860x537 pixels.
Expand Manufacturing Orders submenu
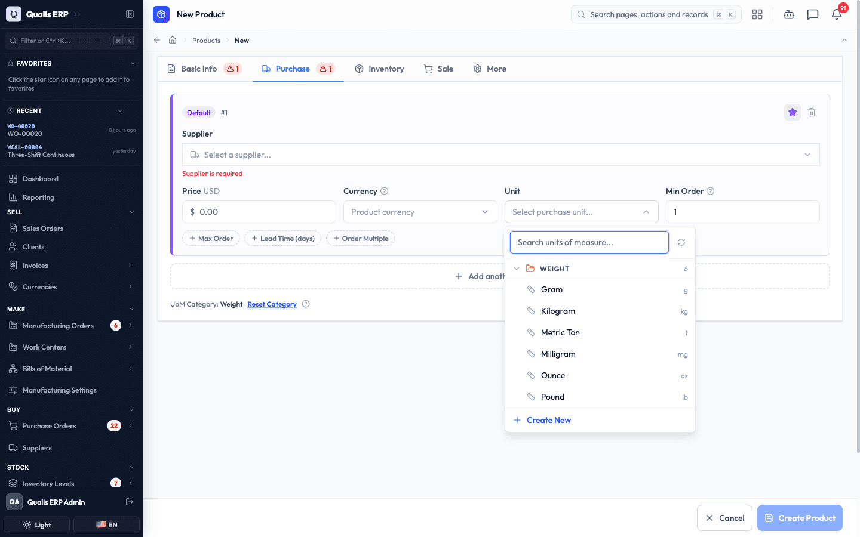130,325
